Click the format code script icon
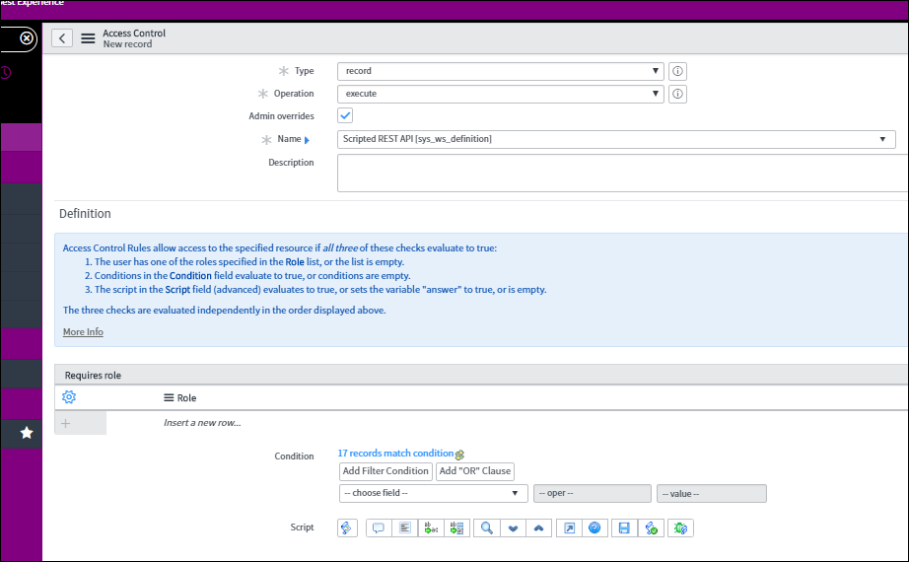Viewport: 909px width, 562px height. click(x=404, y=527)
